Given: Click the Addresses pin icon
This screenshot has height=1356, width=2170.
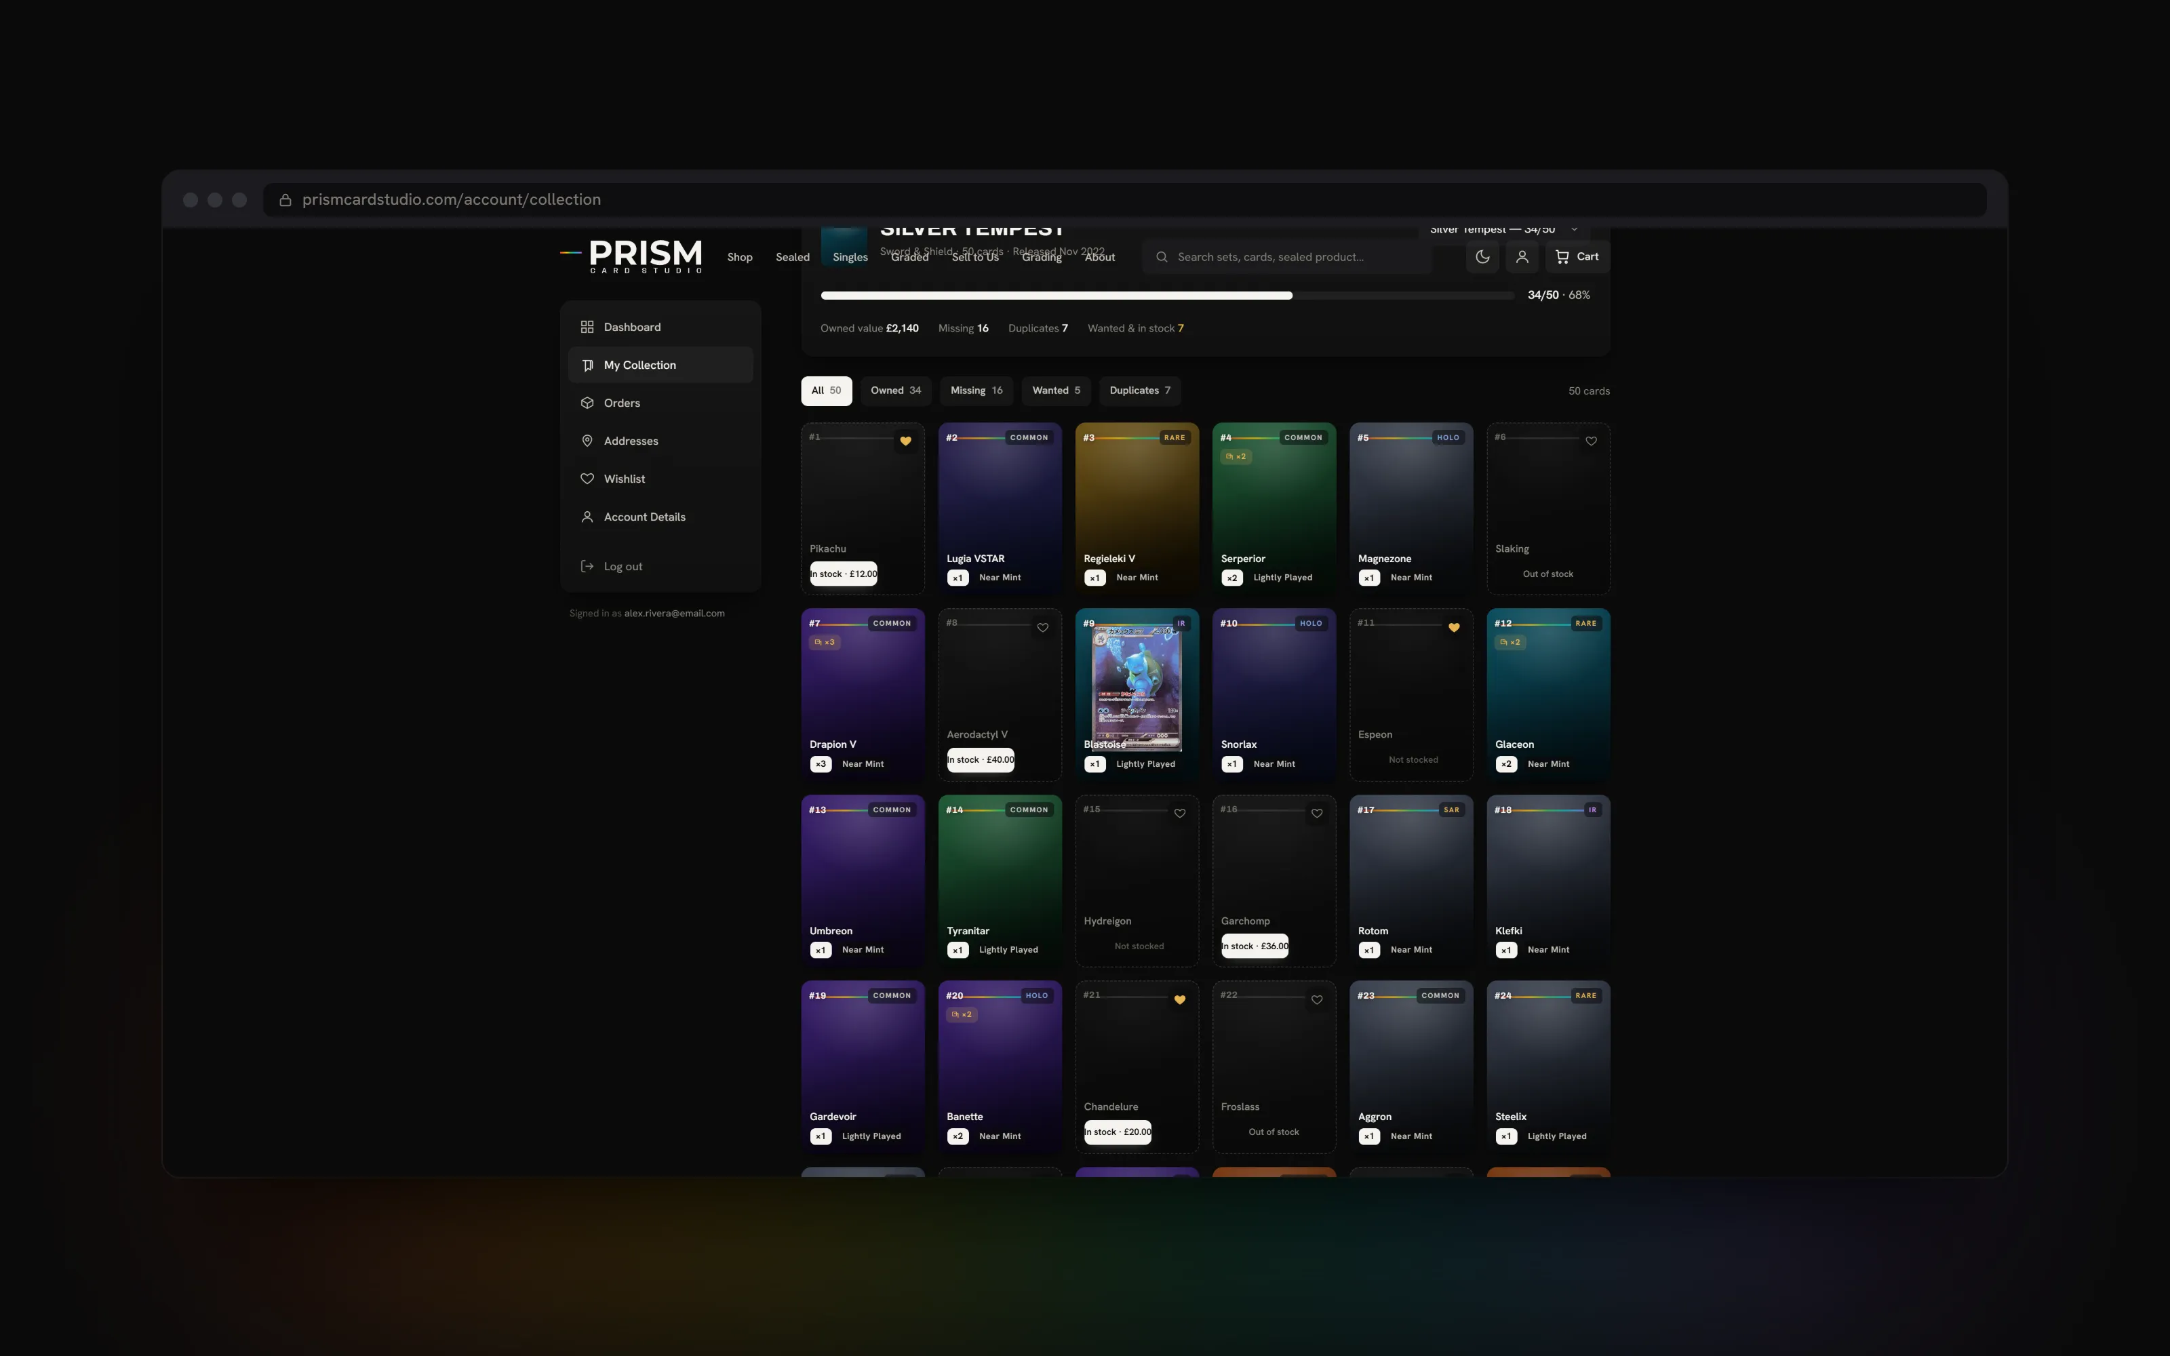Looking at the screenshot, I should click(x=587, y=441).
